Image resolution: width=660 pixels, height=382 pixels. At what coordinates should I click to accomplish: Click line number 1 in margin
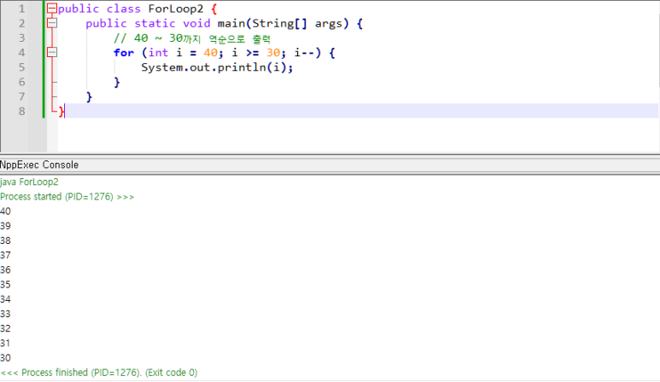point(21,9)
